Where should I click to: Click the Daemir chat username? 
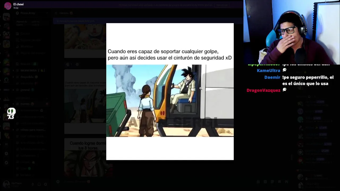[x=272, y=77]
